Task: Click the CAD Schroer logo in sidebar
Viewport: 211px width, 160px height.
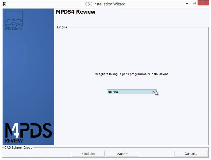Action: point(14,21)
